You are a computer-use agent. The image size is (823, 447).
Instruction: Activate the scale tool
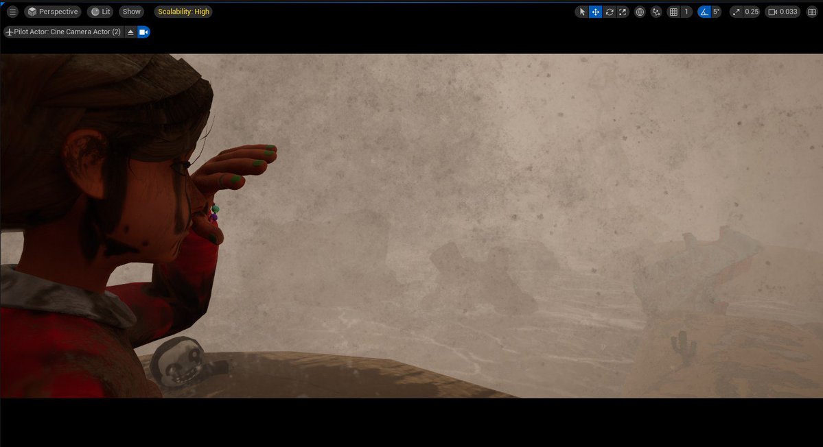tap(623, 12)
